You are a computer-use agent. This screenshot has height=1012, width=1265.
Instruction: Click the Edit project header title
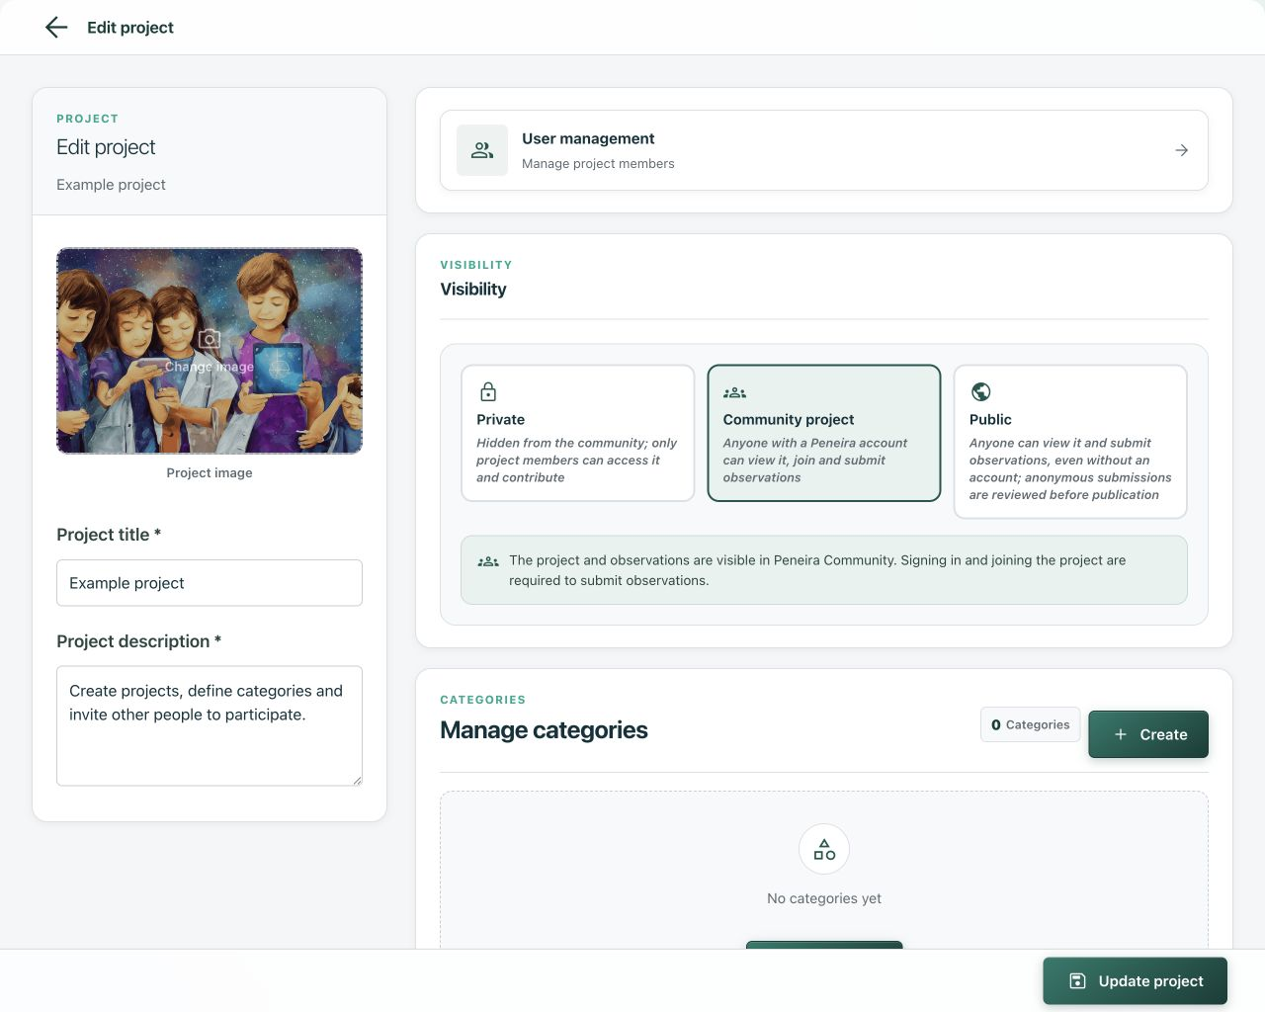coord(130,28)
